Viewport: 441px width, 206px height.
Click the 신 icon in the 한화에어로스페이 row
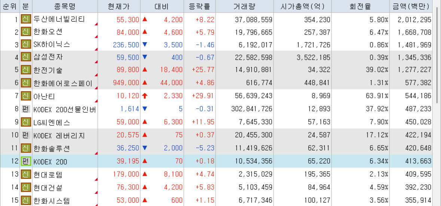26,83
